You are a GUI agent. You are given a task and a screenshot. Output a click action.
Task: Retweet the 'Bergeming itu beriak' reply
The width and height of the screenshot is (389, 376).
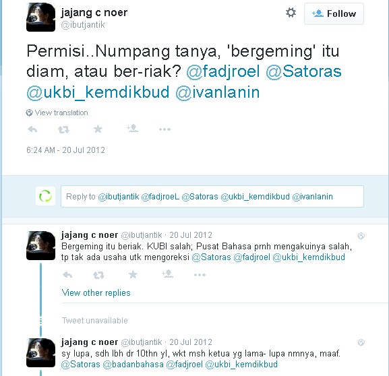98,275
